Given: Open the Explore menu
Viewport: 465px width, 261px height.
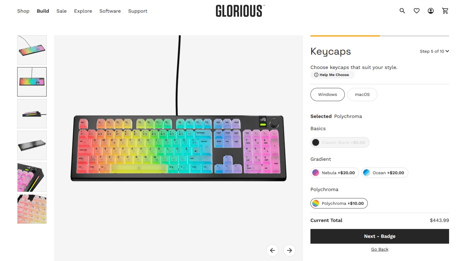Looking at the screenshot, I should (x=83, y=11).
